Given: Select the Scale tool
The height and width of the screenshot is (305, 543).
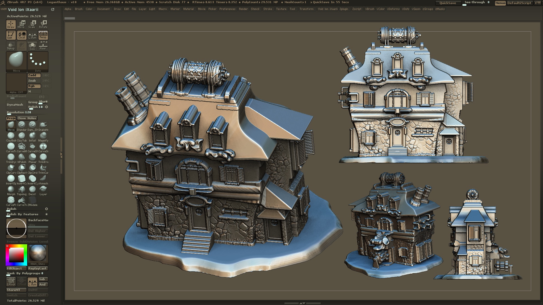Looking at the screenshot, I should tap(32, 24).
